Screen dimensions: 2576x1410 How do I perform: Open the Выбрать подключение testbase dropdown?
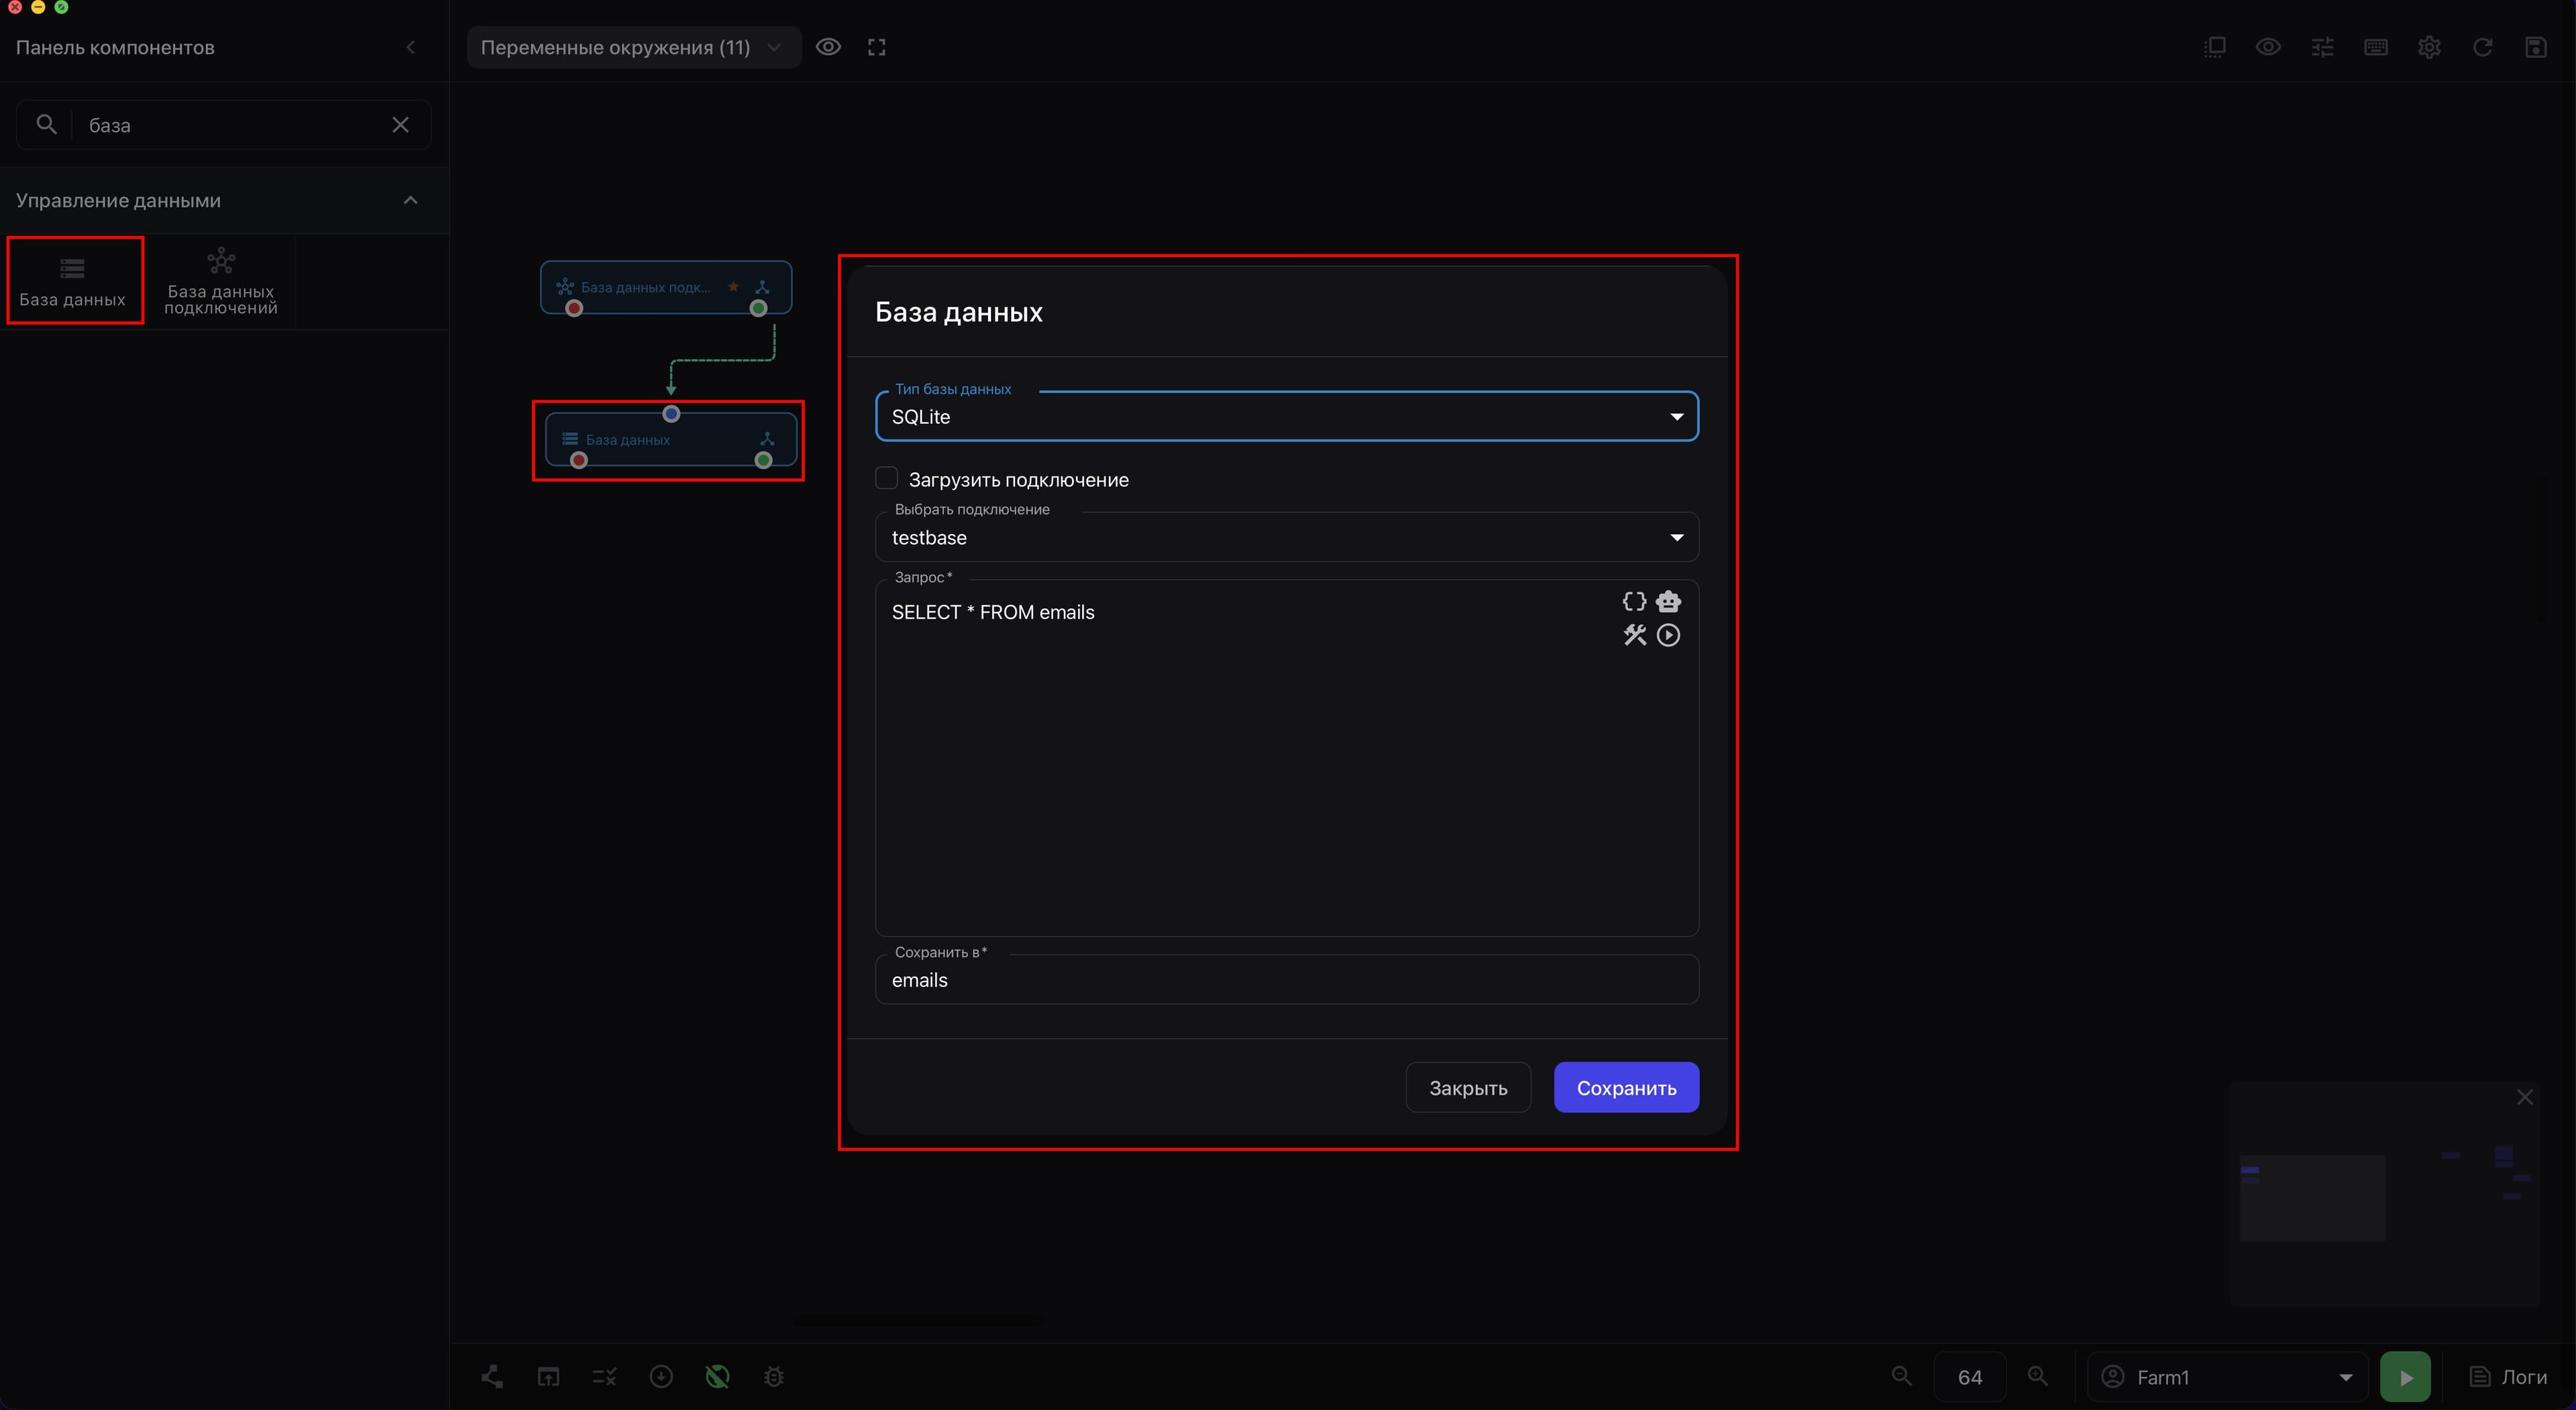coord(1287,537)
